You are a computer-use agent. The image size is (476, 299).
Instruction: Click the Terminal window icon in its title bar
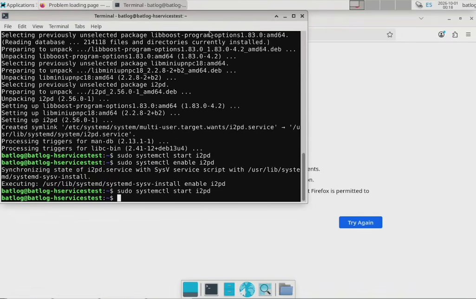[x=5, y=16]
